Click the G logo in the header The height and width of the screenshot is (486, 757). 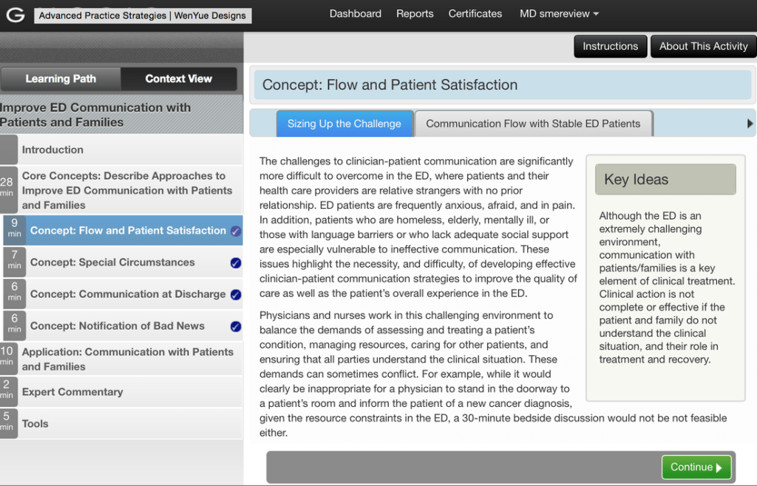[x=14, y=15]
